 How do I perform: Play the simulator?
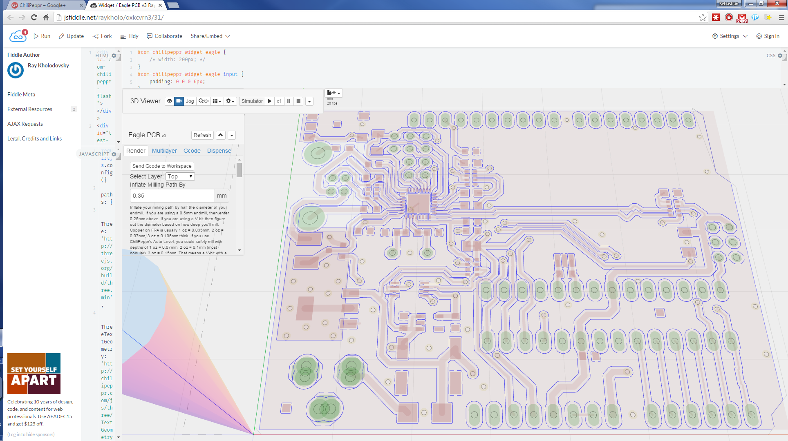tap(270, 101)
